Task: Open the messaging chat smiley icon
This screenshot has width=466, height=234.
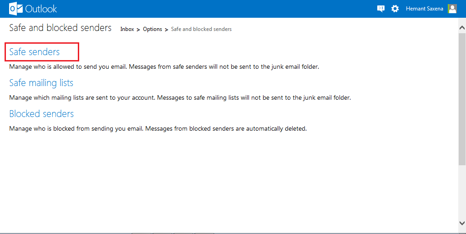Action: click(x=381, y=9)
